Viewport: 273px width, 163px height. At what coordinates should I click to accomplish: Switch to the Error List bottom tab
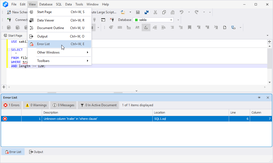(x=13, y=152)
